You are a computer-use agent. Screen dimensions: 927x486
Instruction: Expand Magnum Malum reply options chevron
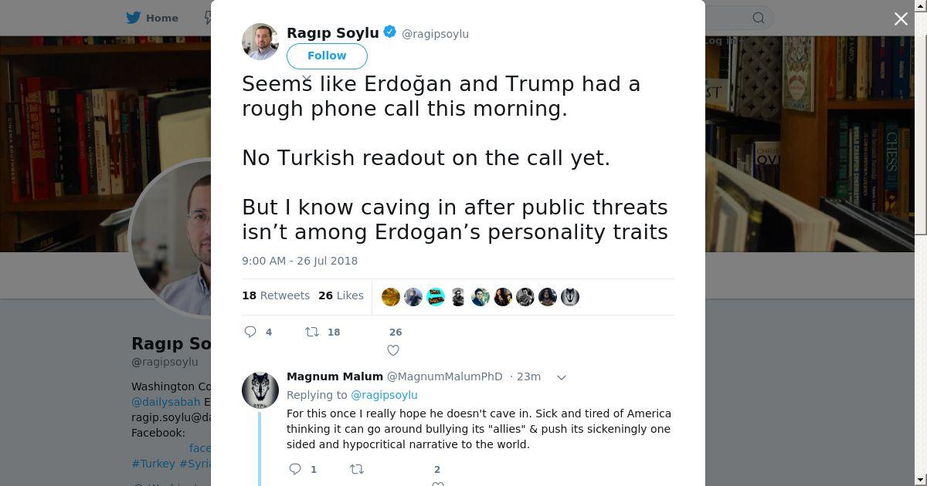[x=562, y=377]
